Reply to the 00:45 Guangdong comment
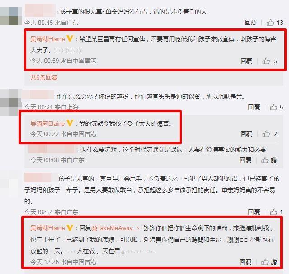289x274 pixels. click(251, 23)
